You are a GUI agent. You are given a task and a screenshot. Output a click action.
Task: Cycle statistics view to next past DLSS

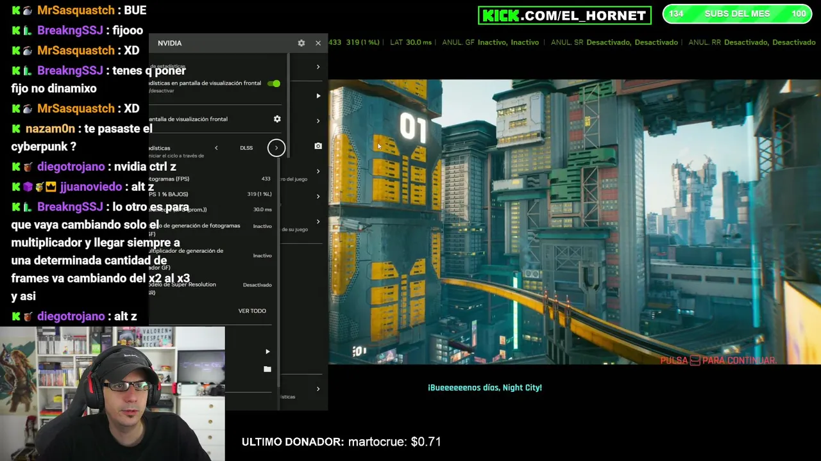coord(276,148)
